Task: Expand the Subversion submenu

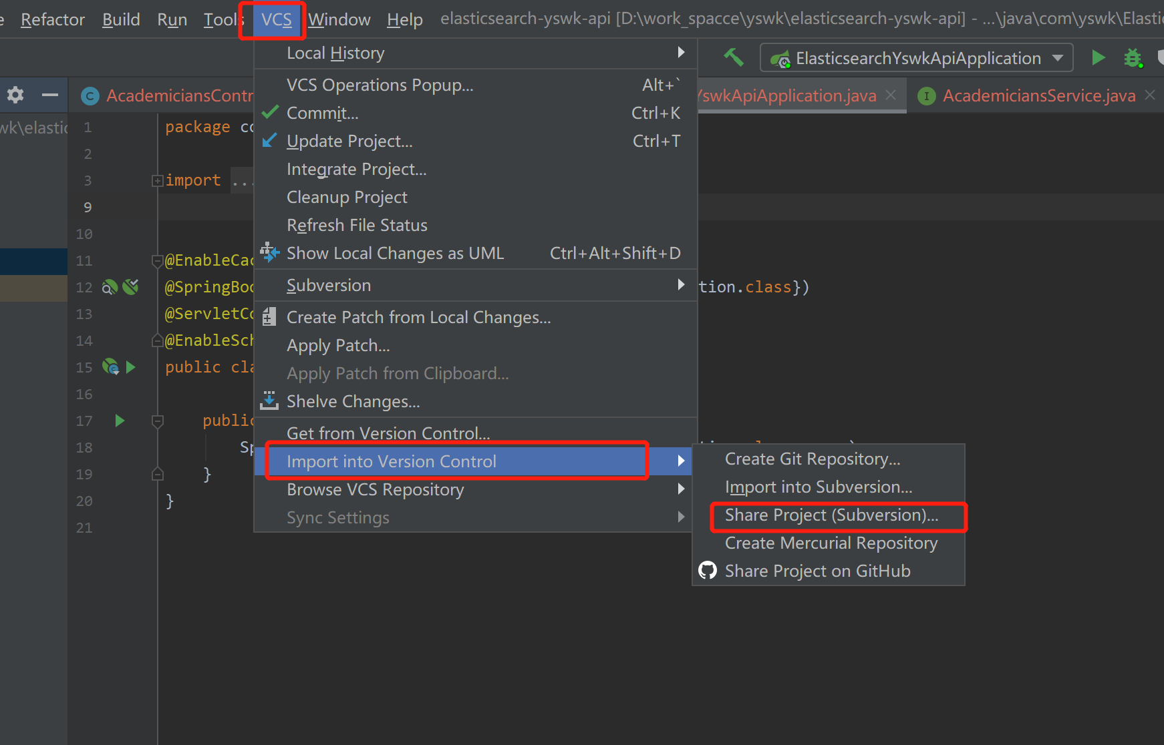Action: [x=476, y=285]
